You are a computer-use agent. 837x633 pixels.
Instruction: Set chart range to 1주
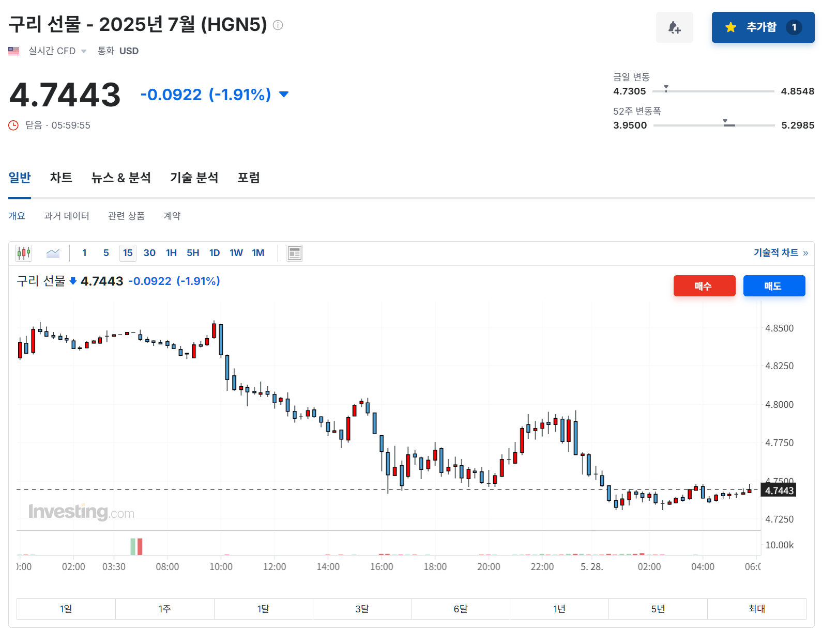[165, 609]
